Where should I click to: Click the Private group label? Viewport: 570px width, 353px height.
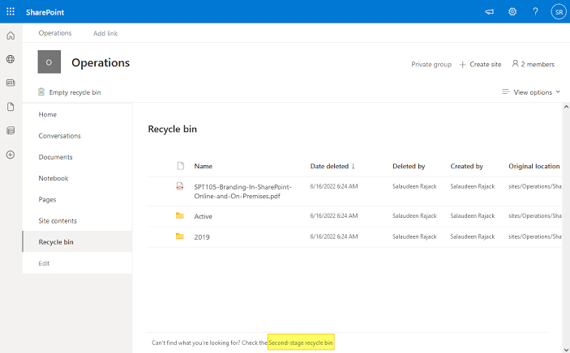[431, 64]
